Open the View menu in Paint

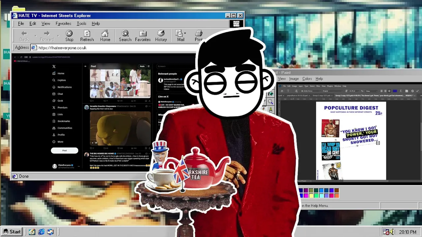pos(282,79)
